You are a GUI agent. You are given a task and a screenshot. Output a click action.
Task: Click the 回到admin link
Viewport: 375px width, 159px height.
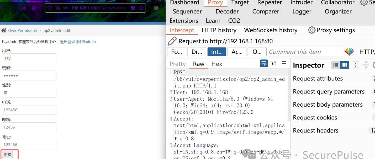click(86, 42)
